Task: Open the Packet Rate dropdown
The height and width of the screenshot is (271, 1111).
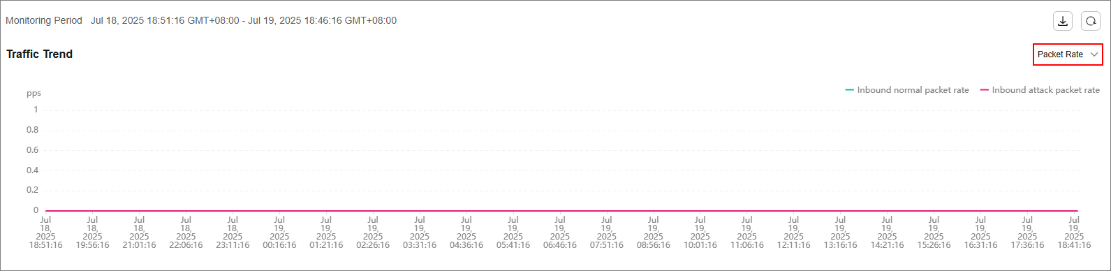Action: point(1068,54)
